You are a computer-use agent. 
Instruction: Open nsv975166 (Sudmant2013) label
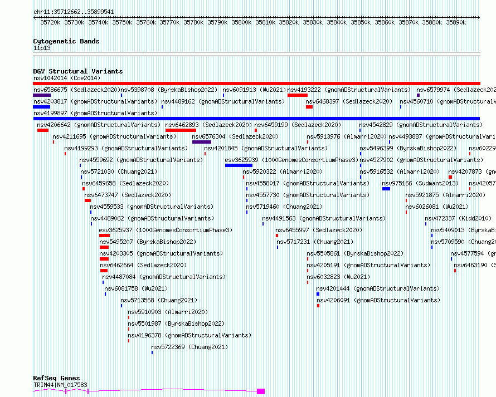420,183
